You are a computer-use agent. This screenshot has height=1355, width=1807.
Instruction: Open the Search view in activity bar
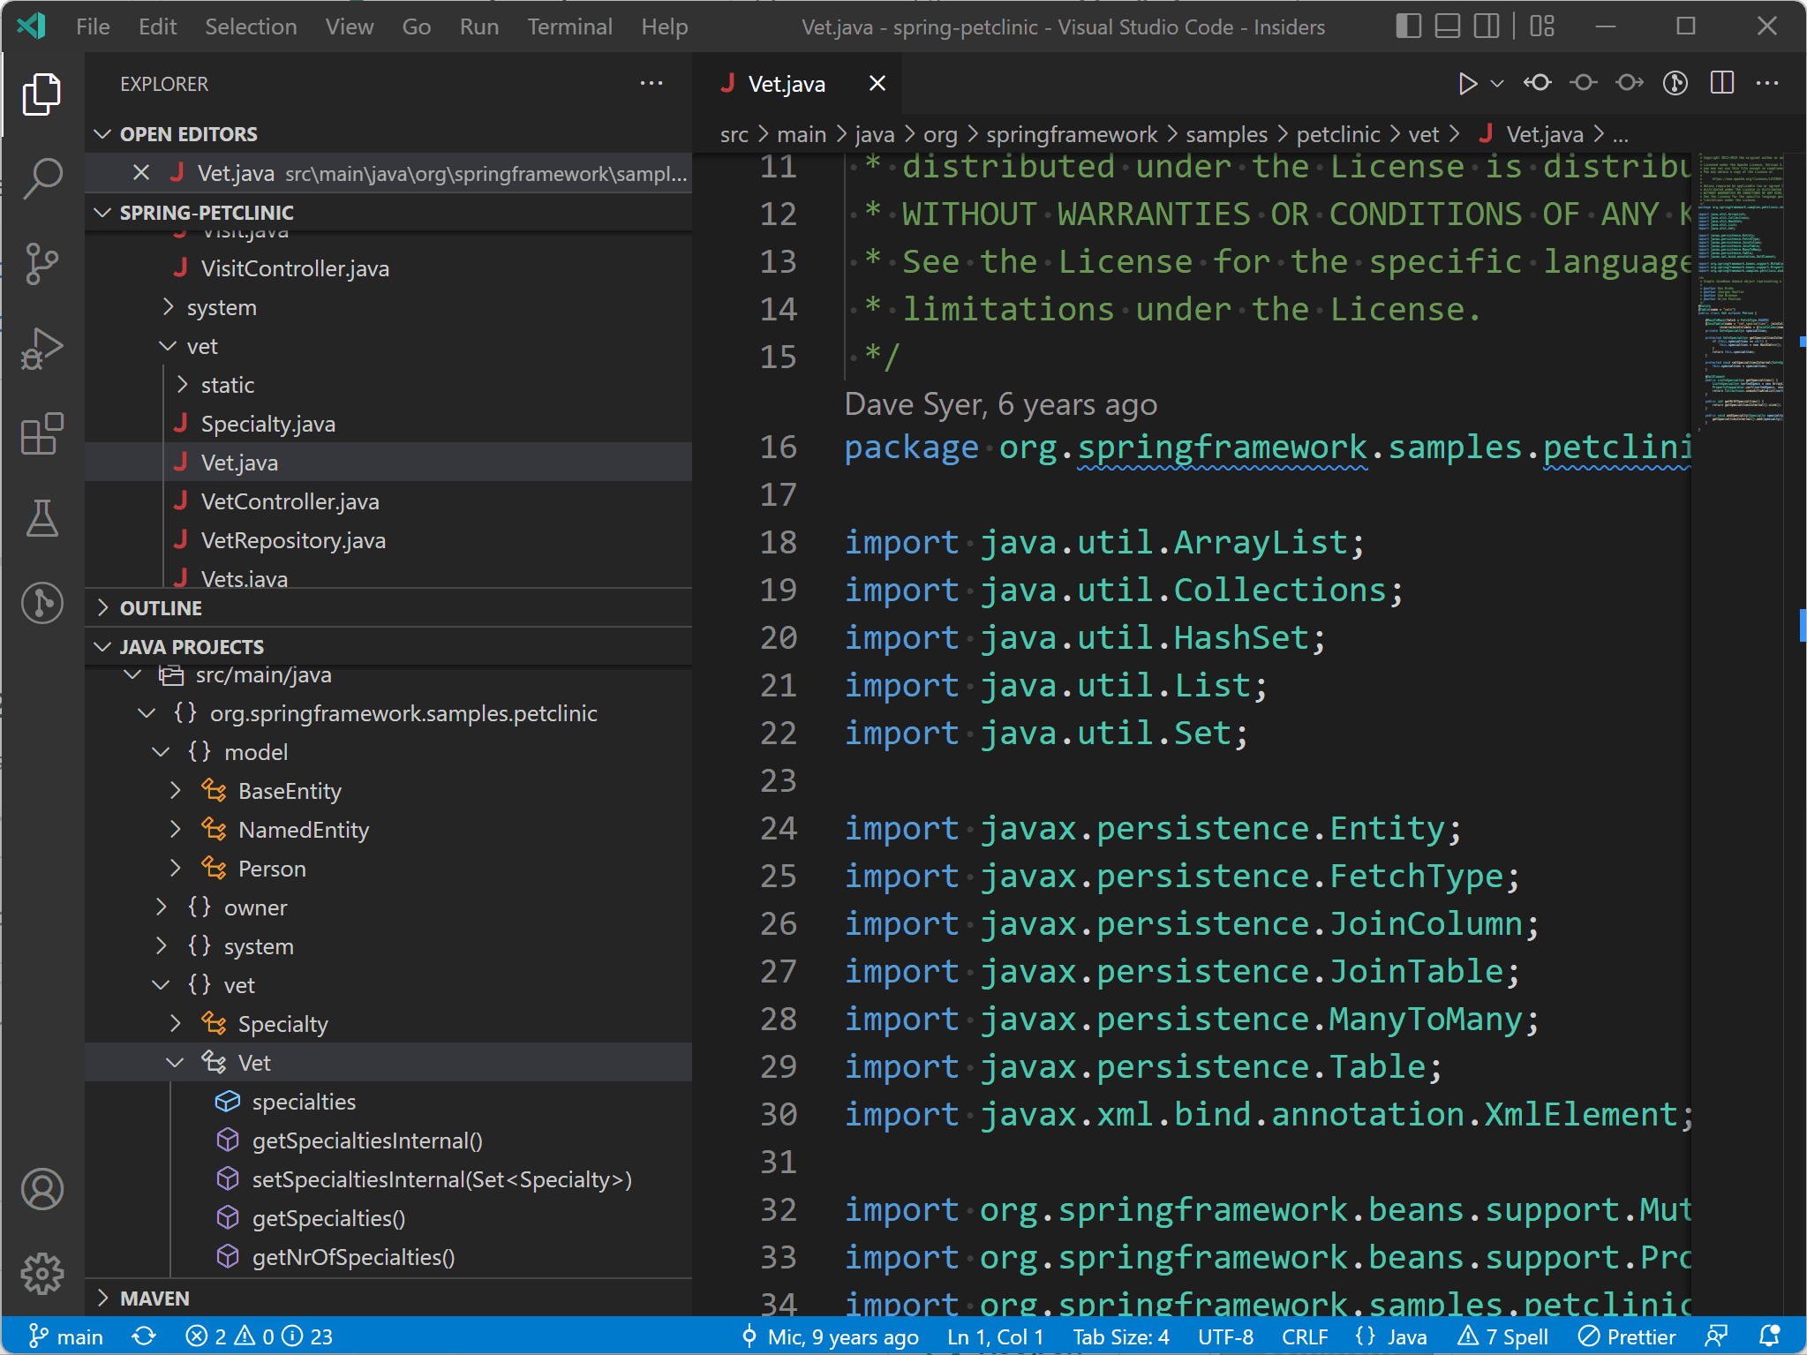pyautogui.click(x=41, y=177)
